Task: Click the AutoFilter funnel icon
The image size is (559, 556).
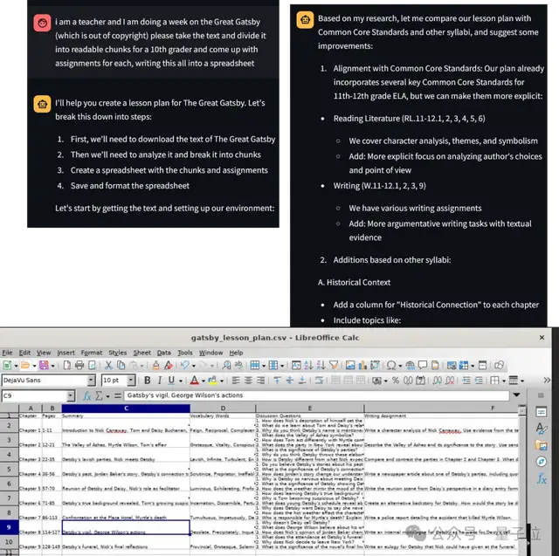Action: 334,365
